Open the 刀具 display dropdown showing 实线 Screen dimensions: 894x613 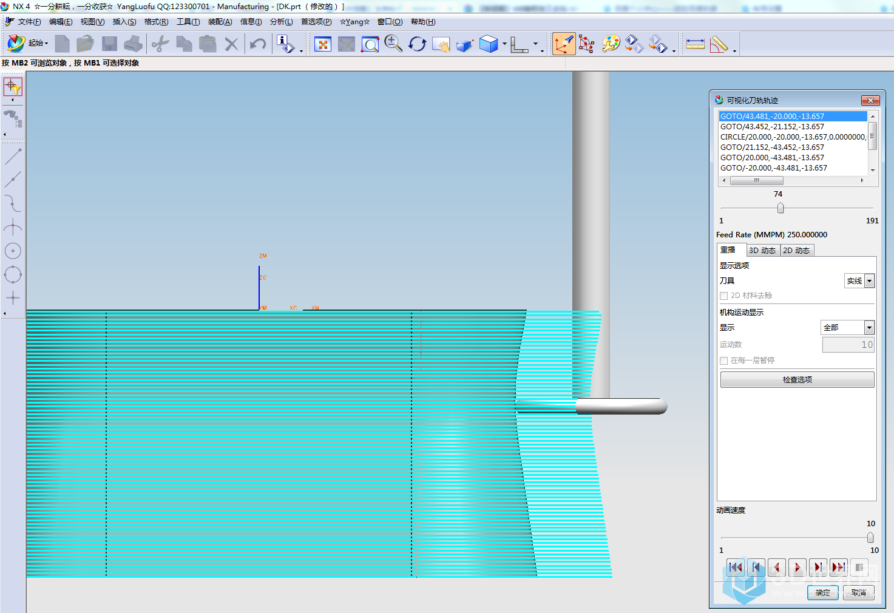(859, 280)
